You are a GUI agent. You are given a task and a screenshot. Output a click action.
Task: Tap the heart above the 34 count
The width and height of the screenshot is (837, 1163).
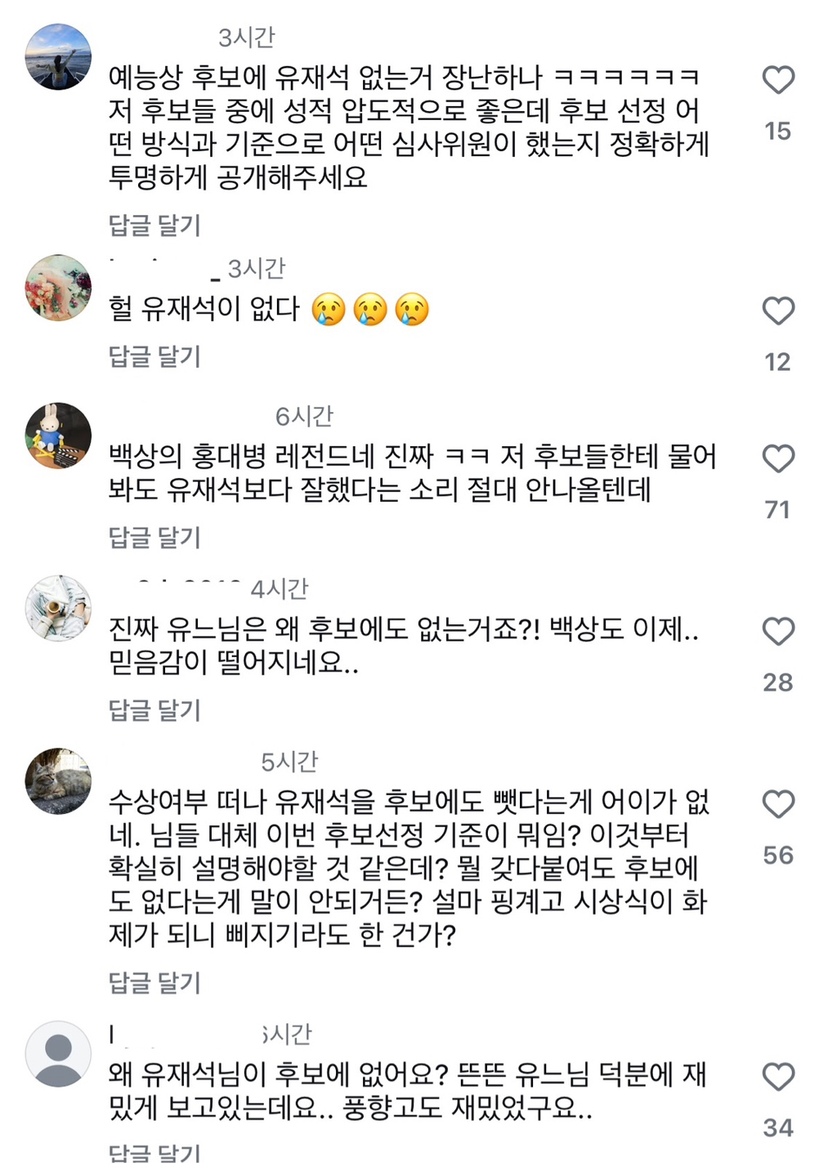[778, 1076]
